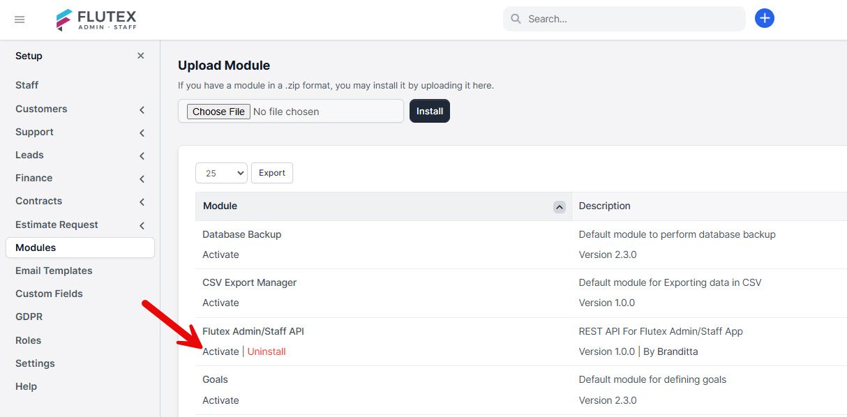Click the CSV Export Manager module name

pyautogui.click(x=249, y=282)
